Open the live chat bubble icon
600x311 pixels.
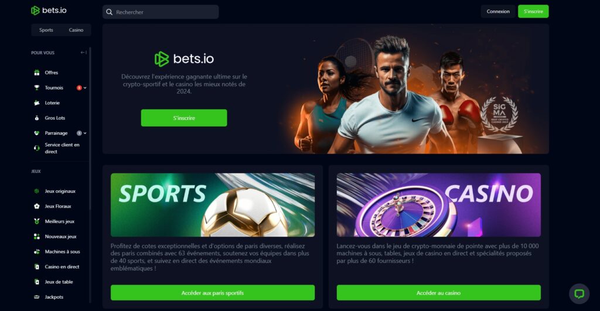click(x=579, y=294)
